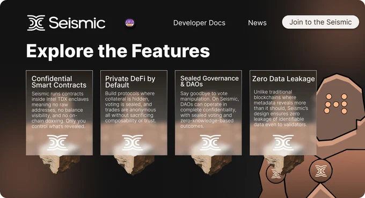Select the Sealed Governance & DAOs title
Viewport: 365px width, 198px height.
click(209, 81)
